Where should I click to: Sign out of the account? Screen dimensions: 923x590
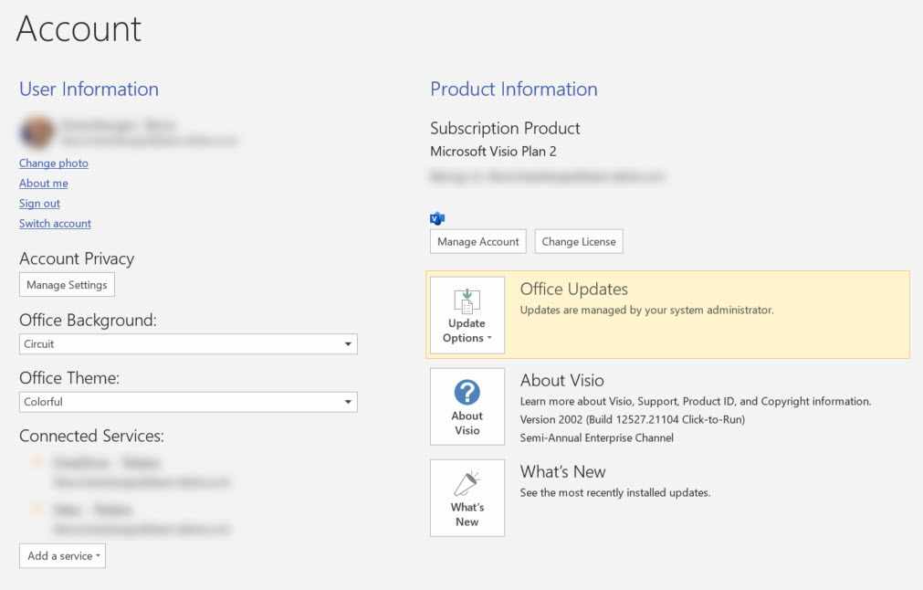click(x=39, y=203)
